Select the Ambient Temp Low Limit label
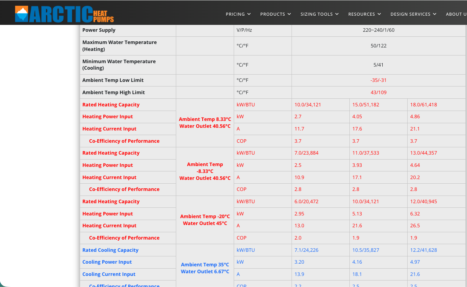467x287 pixels. coord(113,80)
